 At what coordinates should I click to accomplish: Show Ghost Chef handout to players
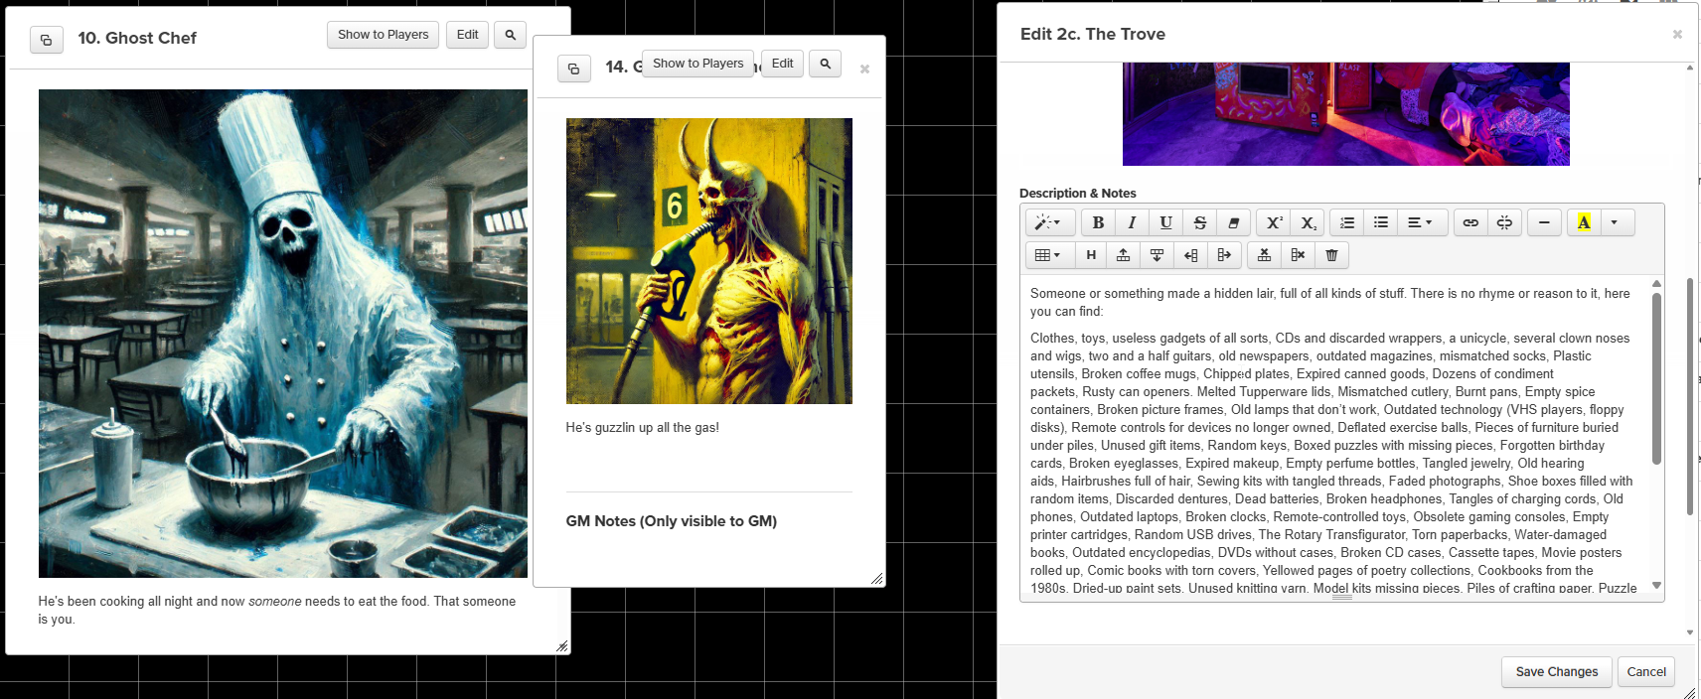click(x=383, y=35)
